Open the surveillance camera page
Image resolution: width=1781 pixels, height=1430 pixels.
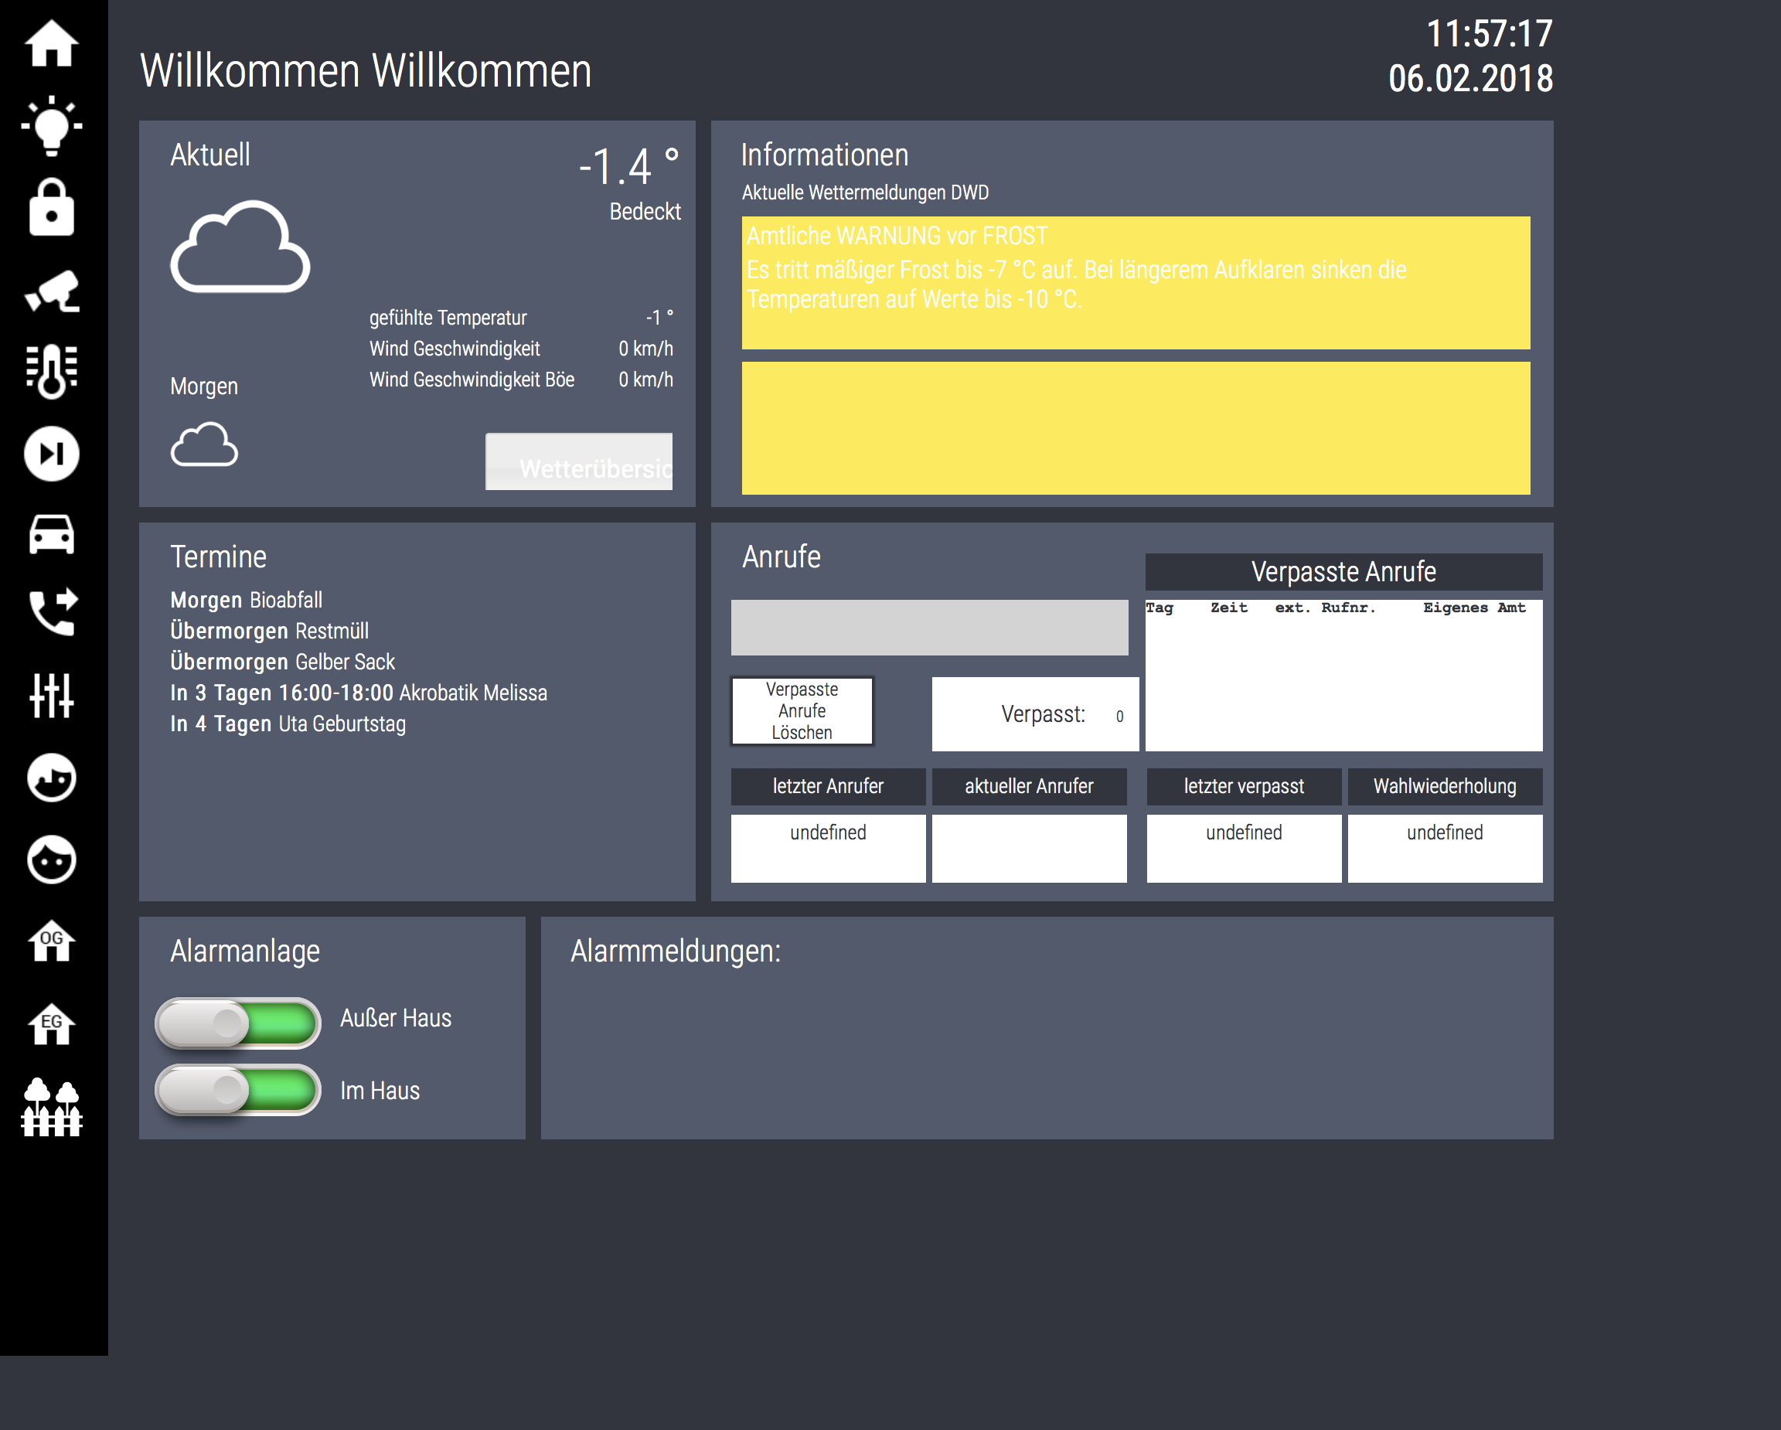[52, 290]
